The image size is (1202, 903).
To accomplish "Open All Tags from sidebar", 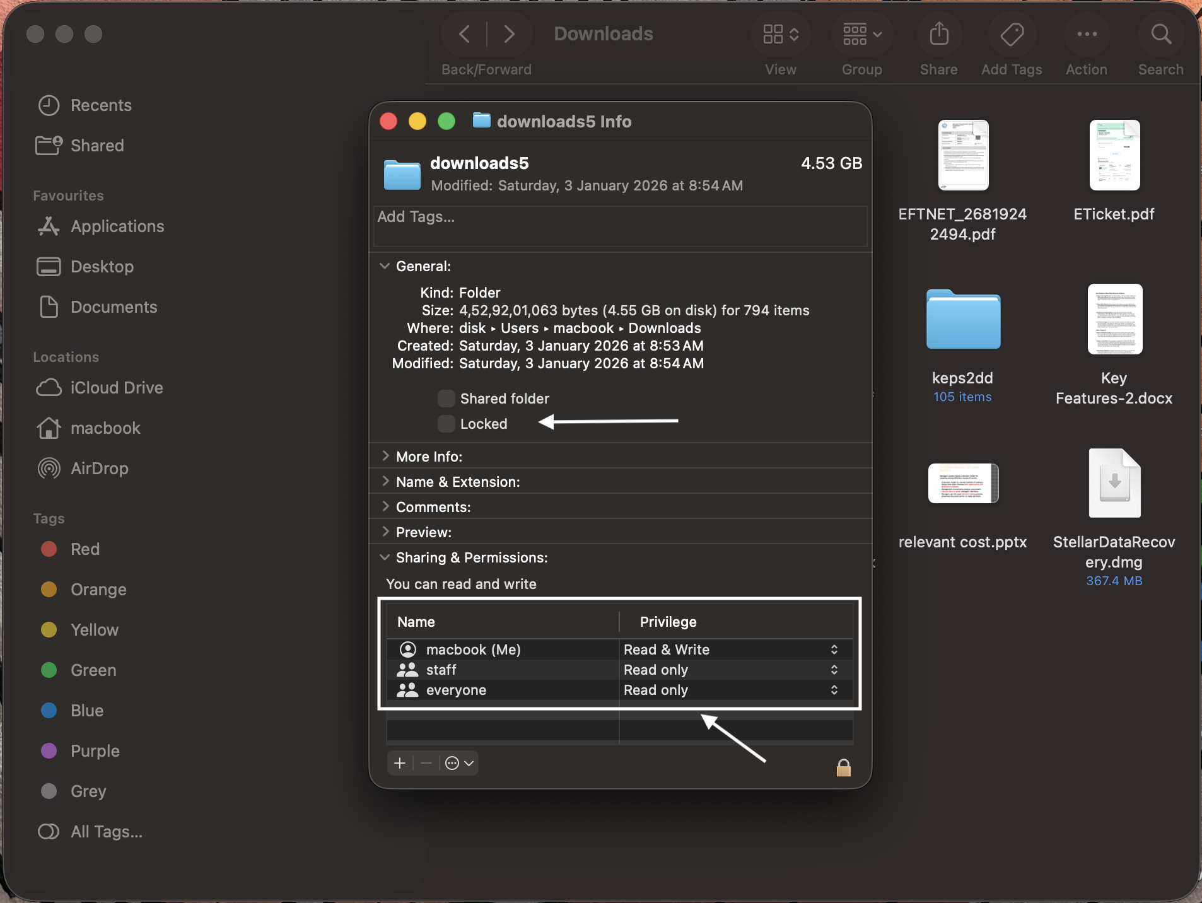I will 105,831.
